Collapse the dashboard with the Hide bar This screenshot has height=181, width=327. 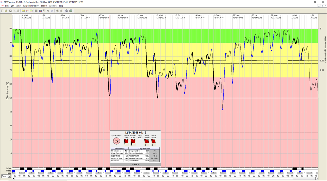[135, 164]
